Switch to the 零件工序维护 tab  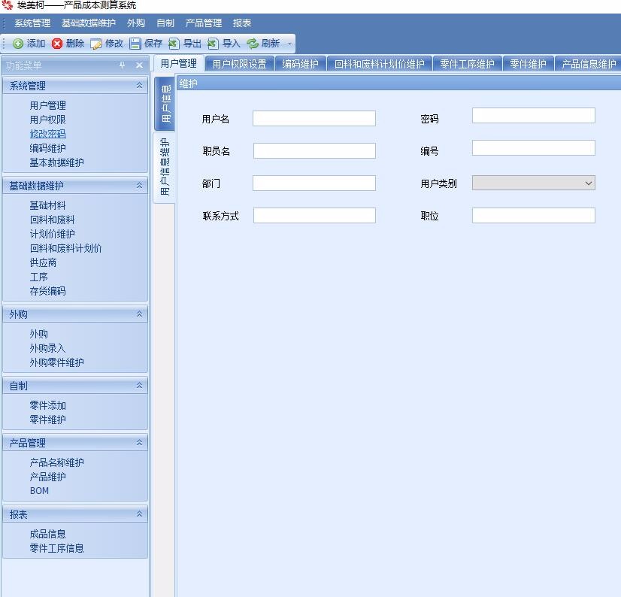468,64
